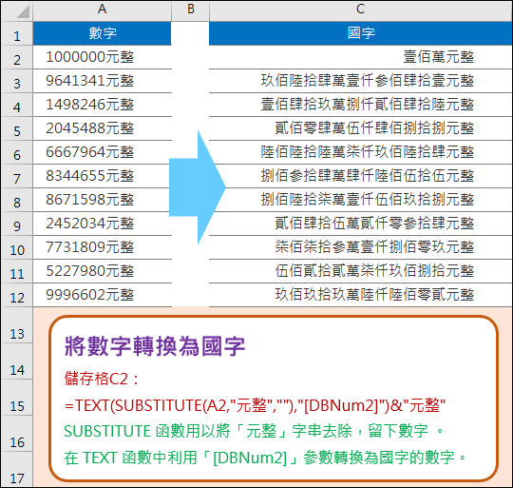Click the 國字 header cell
Viewport: 513px width, 488px height.
point(361,33)
